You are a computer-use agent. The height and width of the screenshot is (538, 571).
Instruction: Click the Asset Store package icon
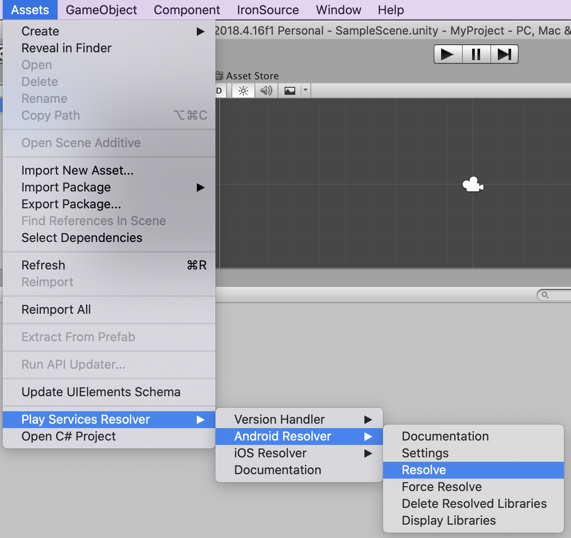[219, 75]
